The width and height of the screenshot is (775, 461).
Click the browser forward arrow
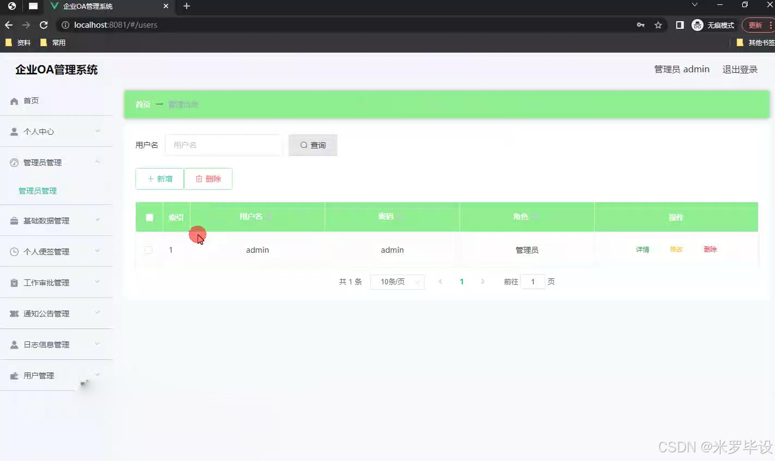pyautogui.click(x=26, y=25)
